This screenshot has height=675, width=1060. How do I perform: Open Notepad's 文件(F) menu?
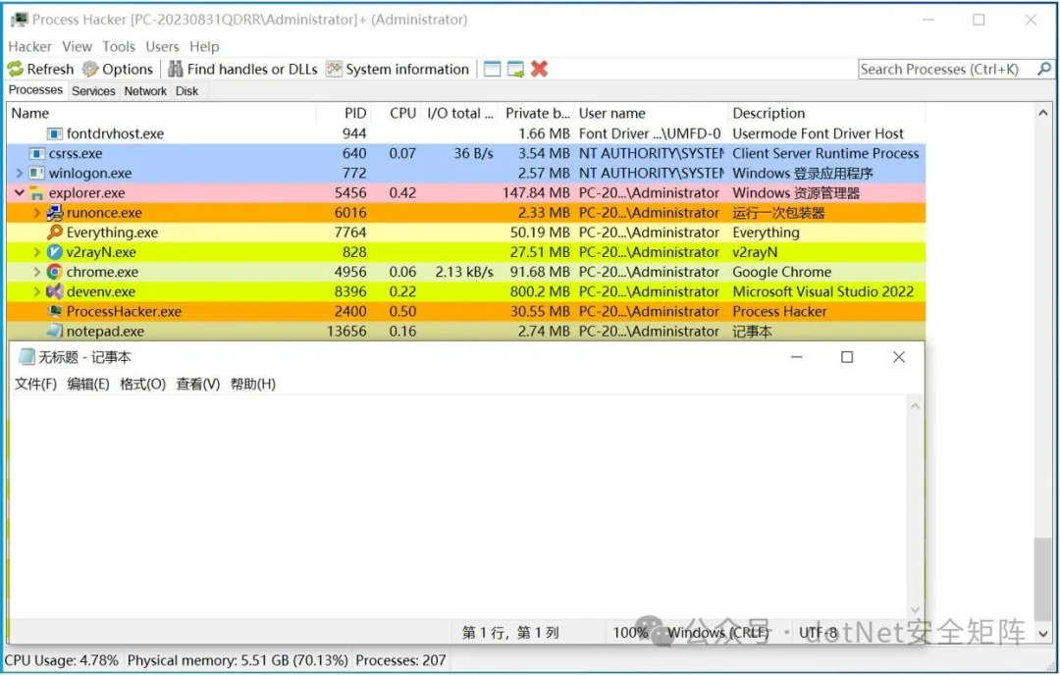click(36, 384)
